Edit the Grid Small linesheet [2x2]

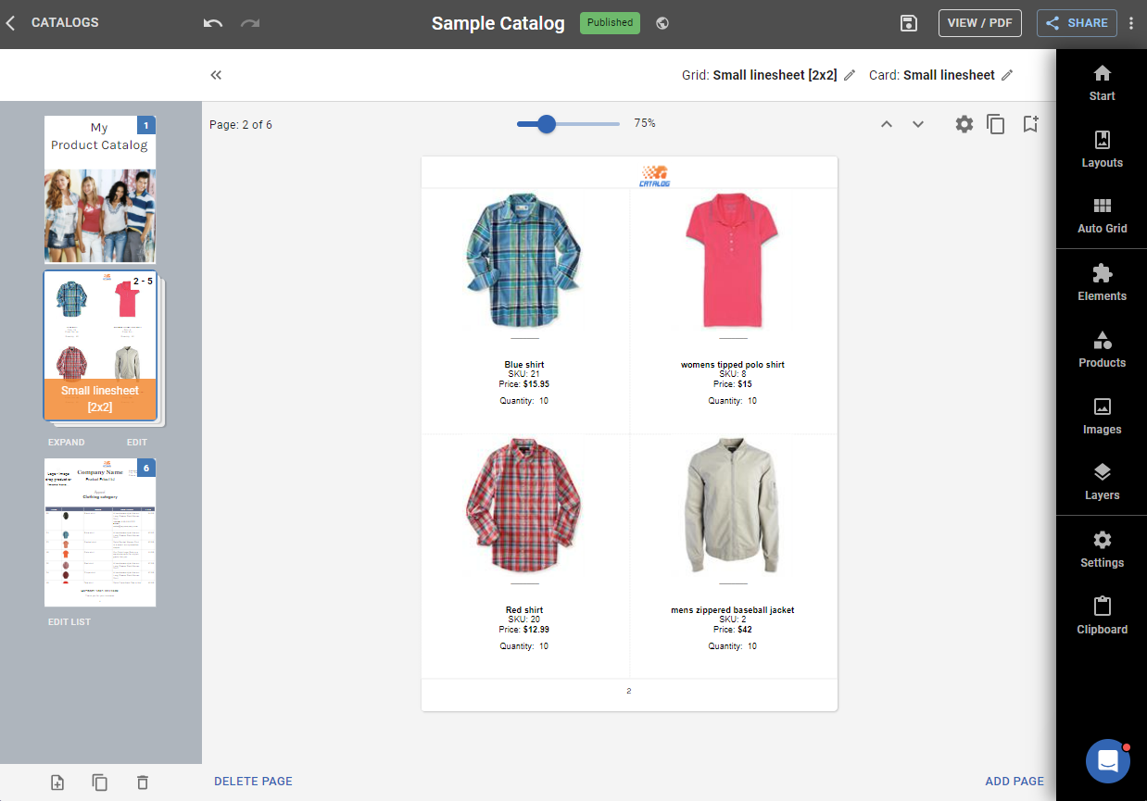coord(850,76)
